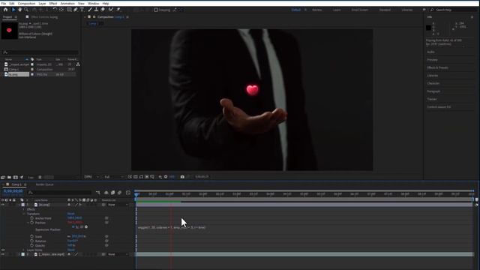This screenshot has width=480, height=270.
Task: Collapse the Transform property group
Action: click(x=24, y=214)
